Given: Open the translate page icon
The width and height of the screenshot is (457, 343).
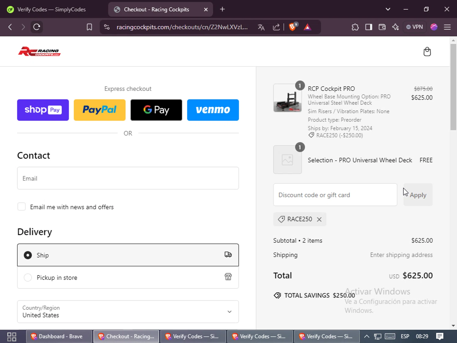Looking at the screenshot, I should point(261,27).
